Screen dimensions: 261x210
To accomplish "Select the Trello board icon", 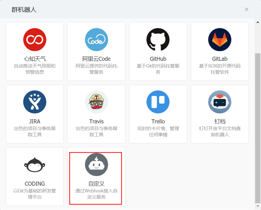I will (x=158, y=102).
